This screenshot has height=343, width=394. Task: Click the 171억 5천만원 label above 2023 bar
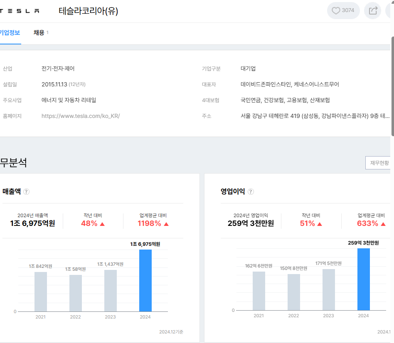click(328, 263)
